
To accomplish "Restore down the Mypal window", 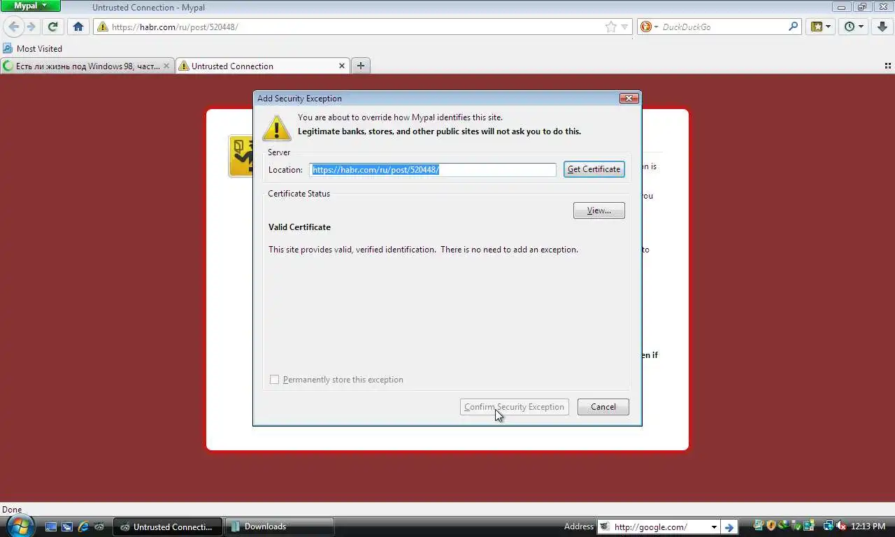I will (x=861, y=6).
